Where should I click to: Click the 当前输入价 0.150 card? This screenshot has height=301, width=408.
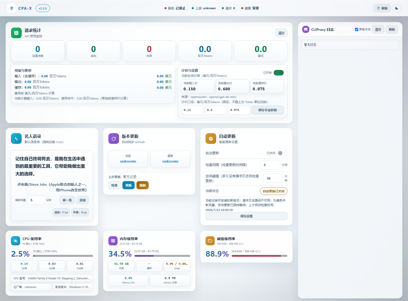198,86
